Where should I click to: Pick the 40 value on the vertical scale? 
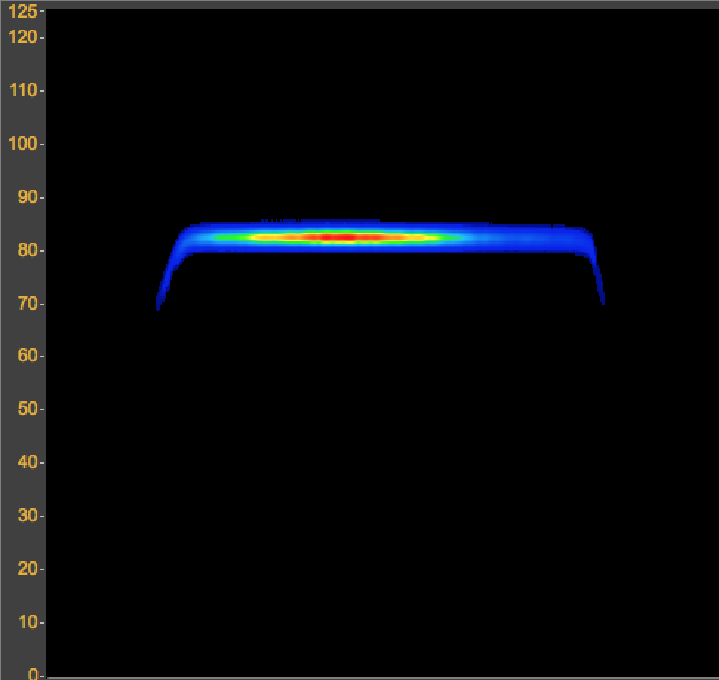tap(27, 463)
